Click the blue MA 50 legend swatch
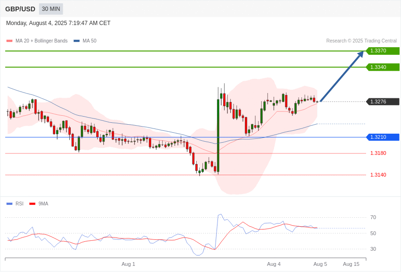This screenshot has width=401, height=272. click(76, 41)
